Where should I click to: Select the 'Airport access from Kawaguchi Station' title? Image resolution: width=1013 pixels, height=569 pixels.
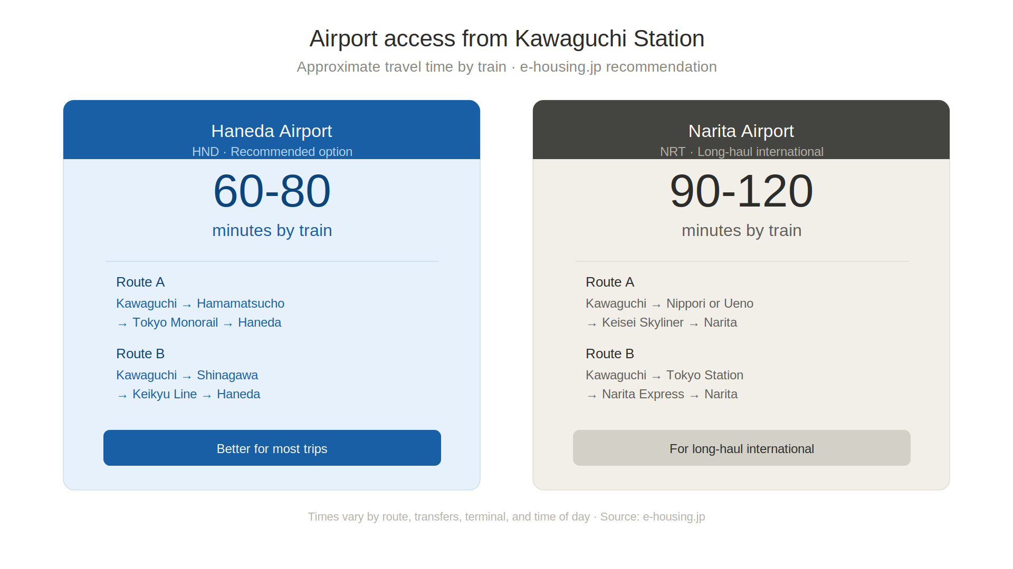(x=506, y=38)
